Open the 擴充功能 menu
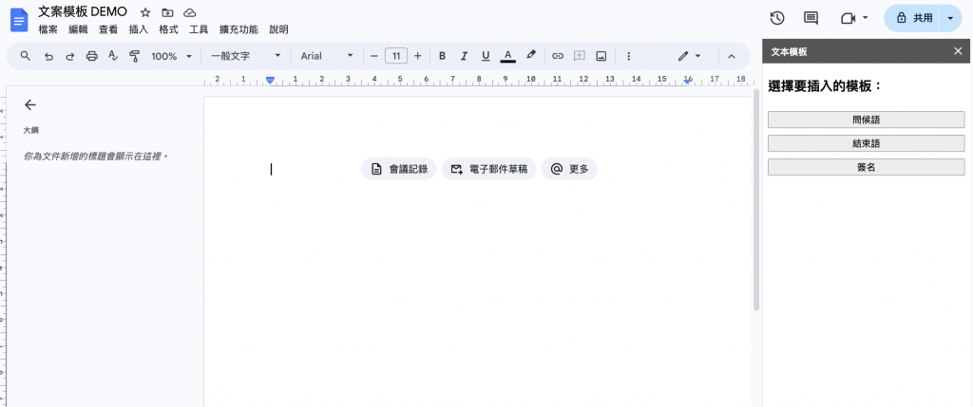 tap(238, 29)
